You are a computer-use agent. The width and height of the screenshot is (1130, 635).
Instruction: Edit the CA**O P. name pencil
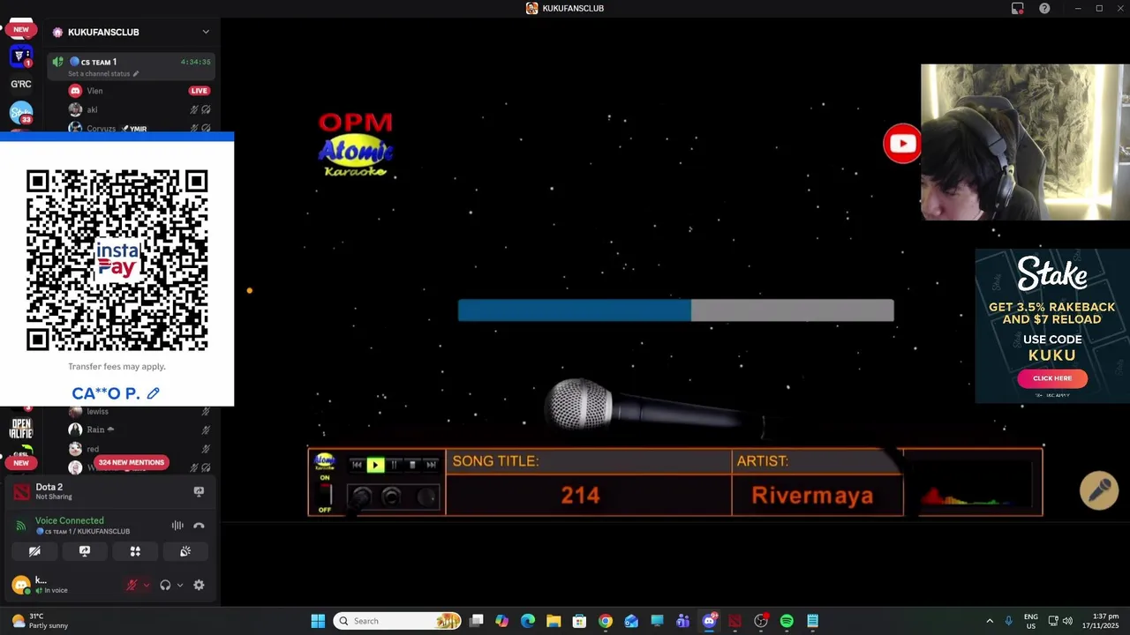point(154,393)
